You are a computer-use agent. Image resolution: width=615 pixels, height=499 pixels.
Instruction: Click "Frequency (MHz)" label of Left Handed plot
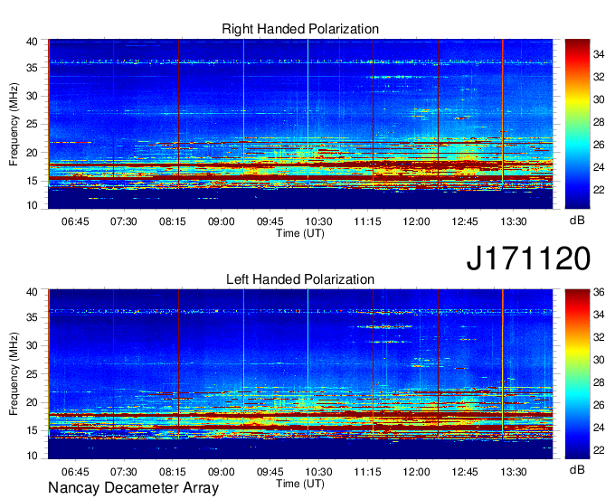point(14,374)
